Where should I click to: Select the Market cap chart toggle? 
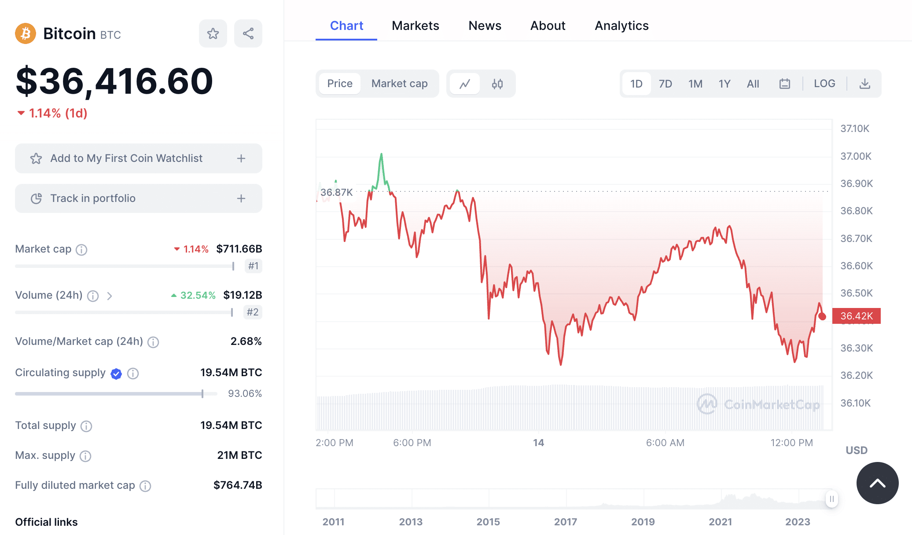[x=400, y=84]
